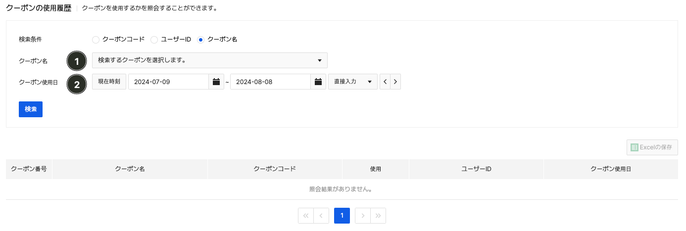
Task: Select page 1 in pagination
Action: (342, 216)
